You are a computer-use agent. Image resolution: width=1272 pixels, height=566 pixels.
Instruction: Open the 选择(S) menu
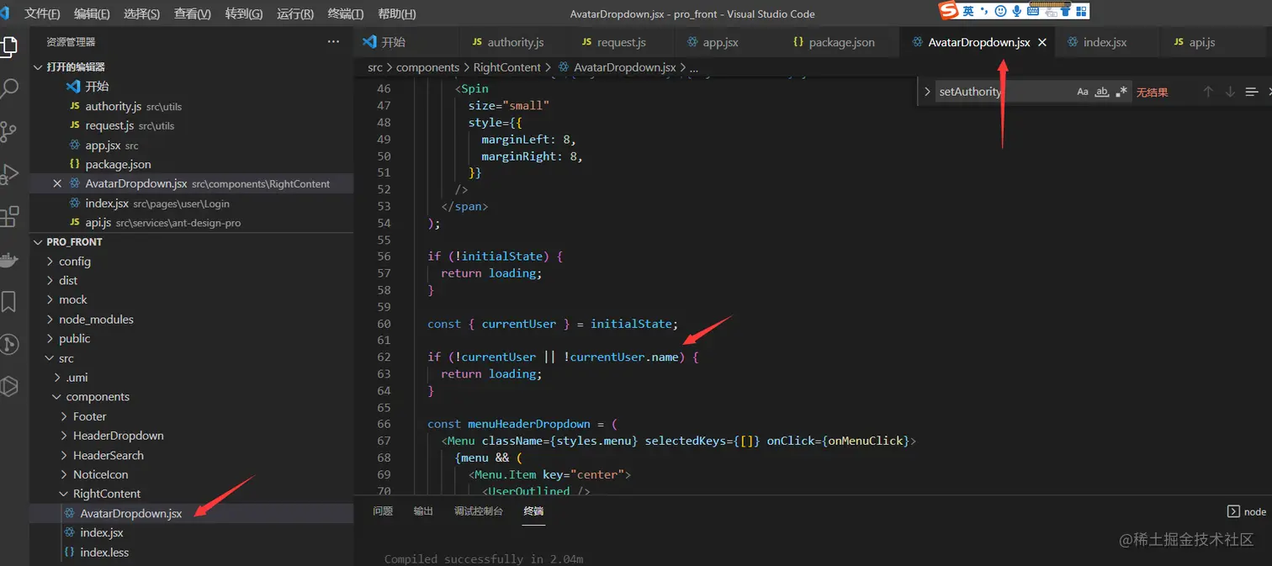141,14
